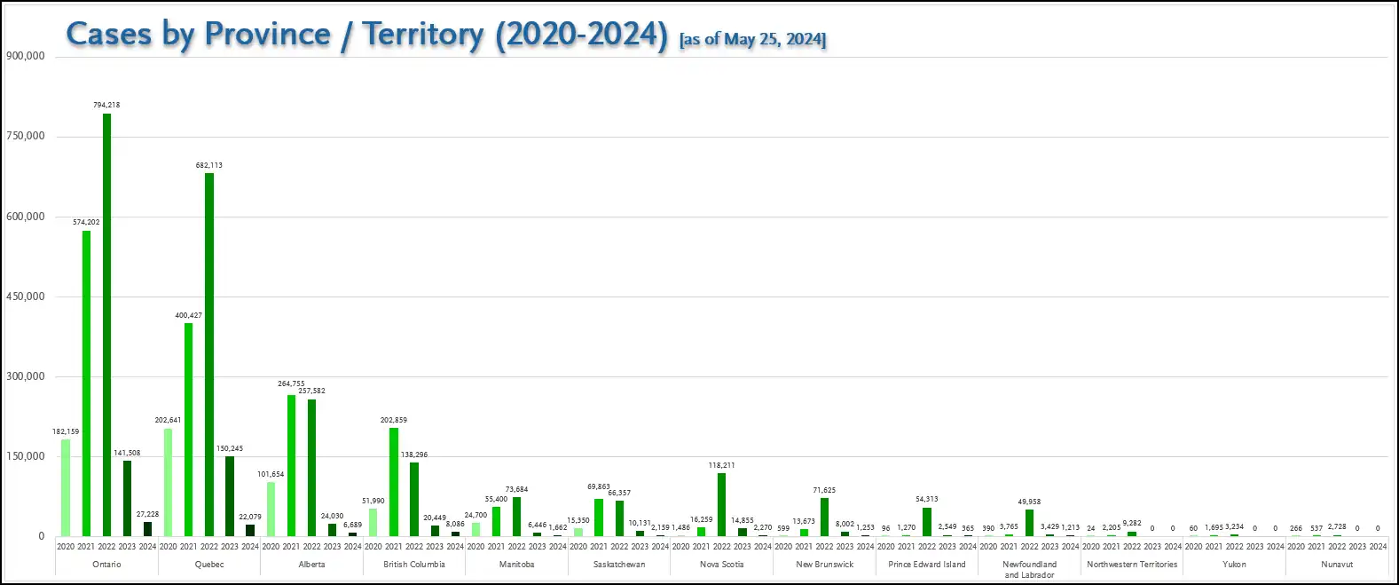Click Nova Scotia's 2022 bar labeled 118,211
The height and width of the screenshot is (585, 1399).
[721, 504]
